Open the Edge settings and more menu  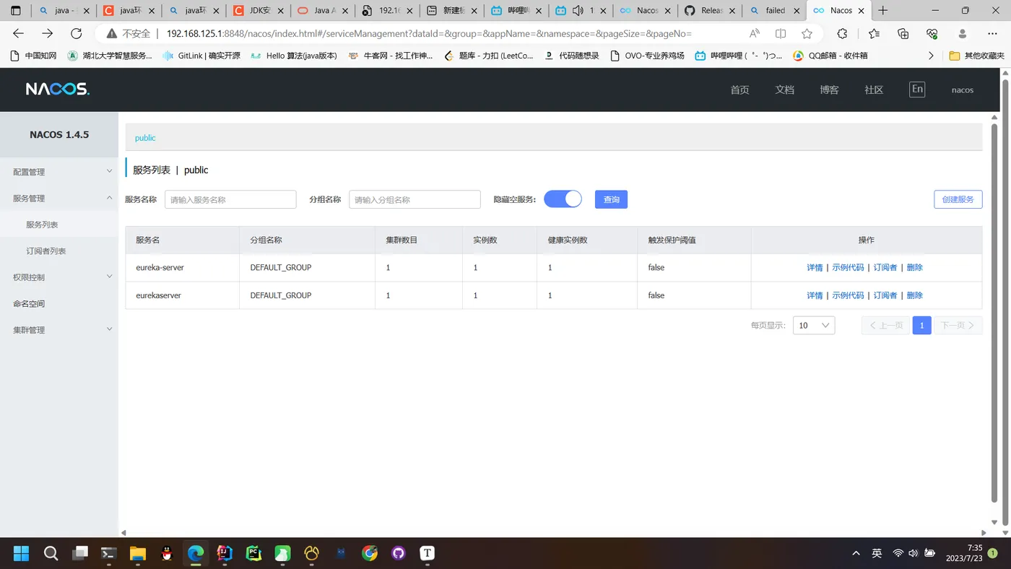992,33
